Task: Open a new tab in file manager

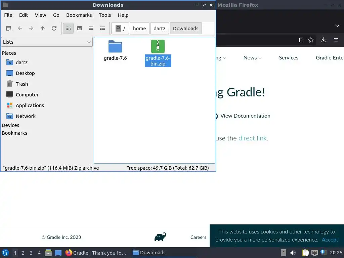Action: coord(8,28)
